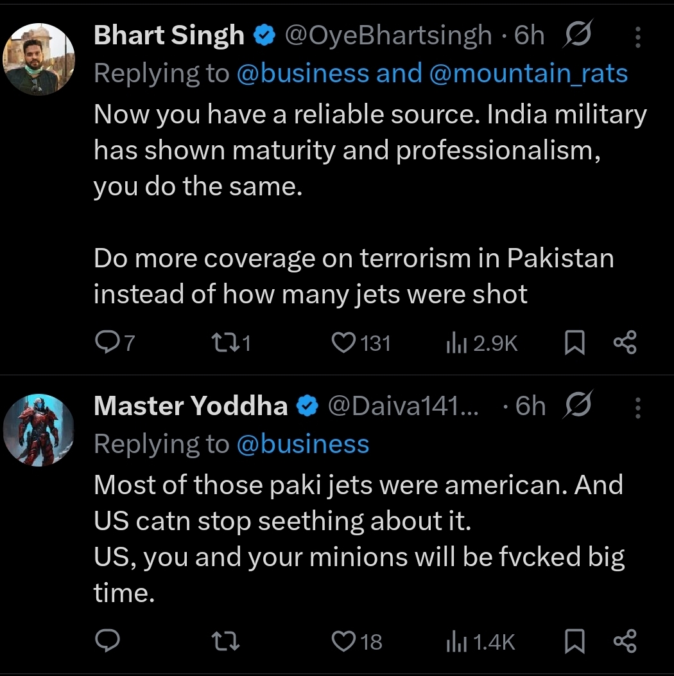Share Master Yoddha's tweet
This screenshot has height=676, width=674.
tap(625, 641)
